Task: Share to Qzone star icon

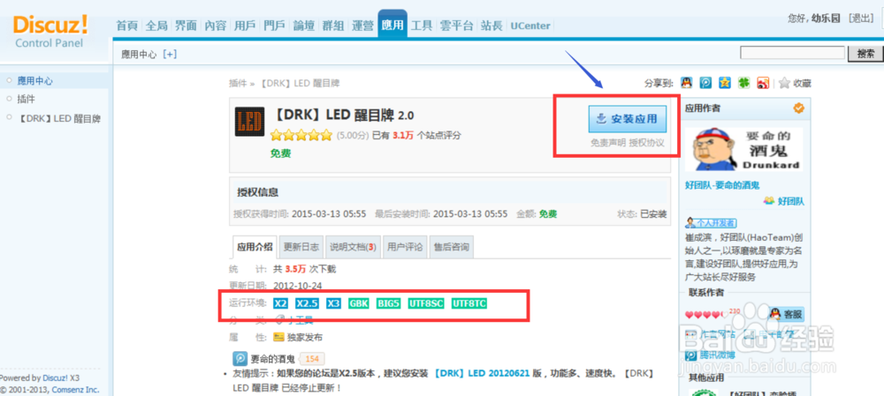Action: click(725, 83)
